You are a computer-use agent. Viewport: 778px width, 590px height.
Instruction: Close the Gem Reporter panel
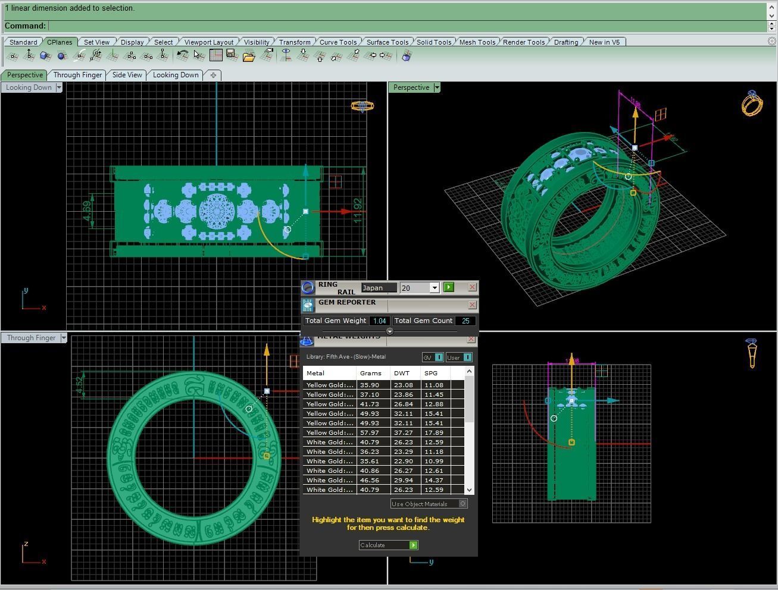click(472, 305)
